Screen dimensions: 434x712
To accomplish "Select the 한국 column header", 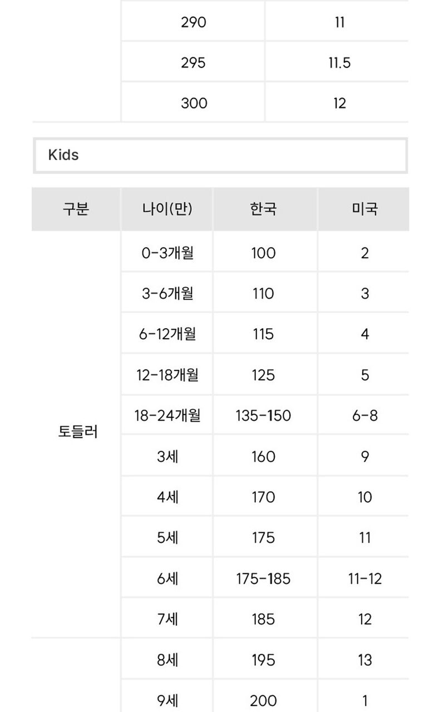I will click(263, 209).
